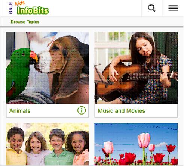Open the girl playing guitar photo
The height and width of the screenshot is (166, 184).
(x=136, y=68)
